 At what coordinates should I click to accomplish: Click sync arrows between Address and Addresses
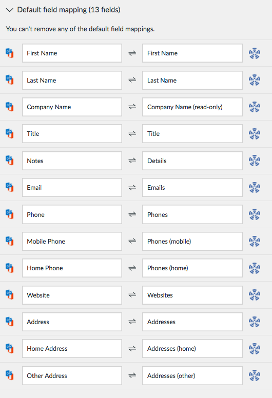point(132,322)
